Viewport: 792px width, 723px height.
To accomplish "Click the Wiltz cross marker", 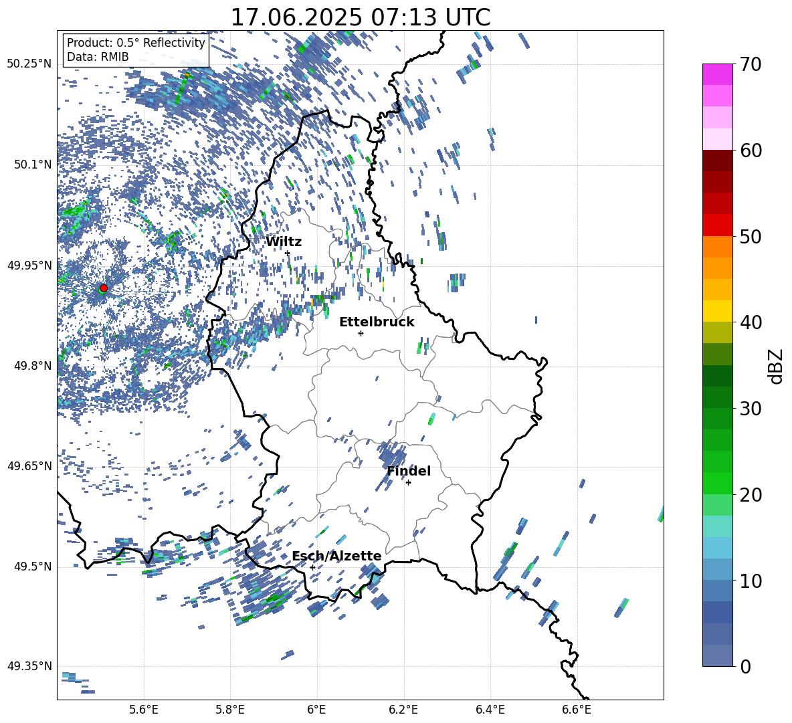I will click(287, 253).
